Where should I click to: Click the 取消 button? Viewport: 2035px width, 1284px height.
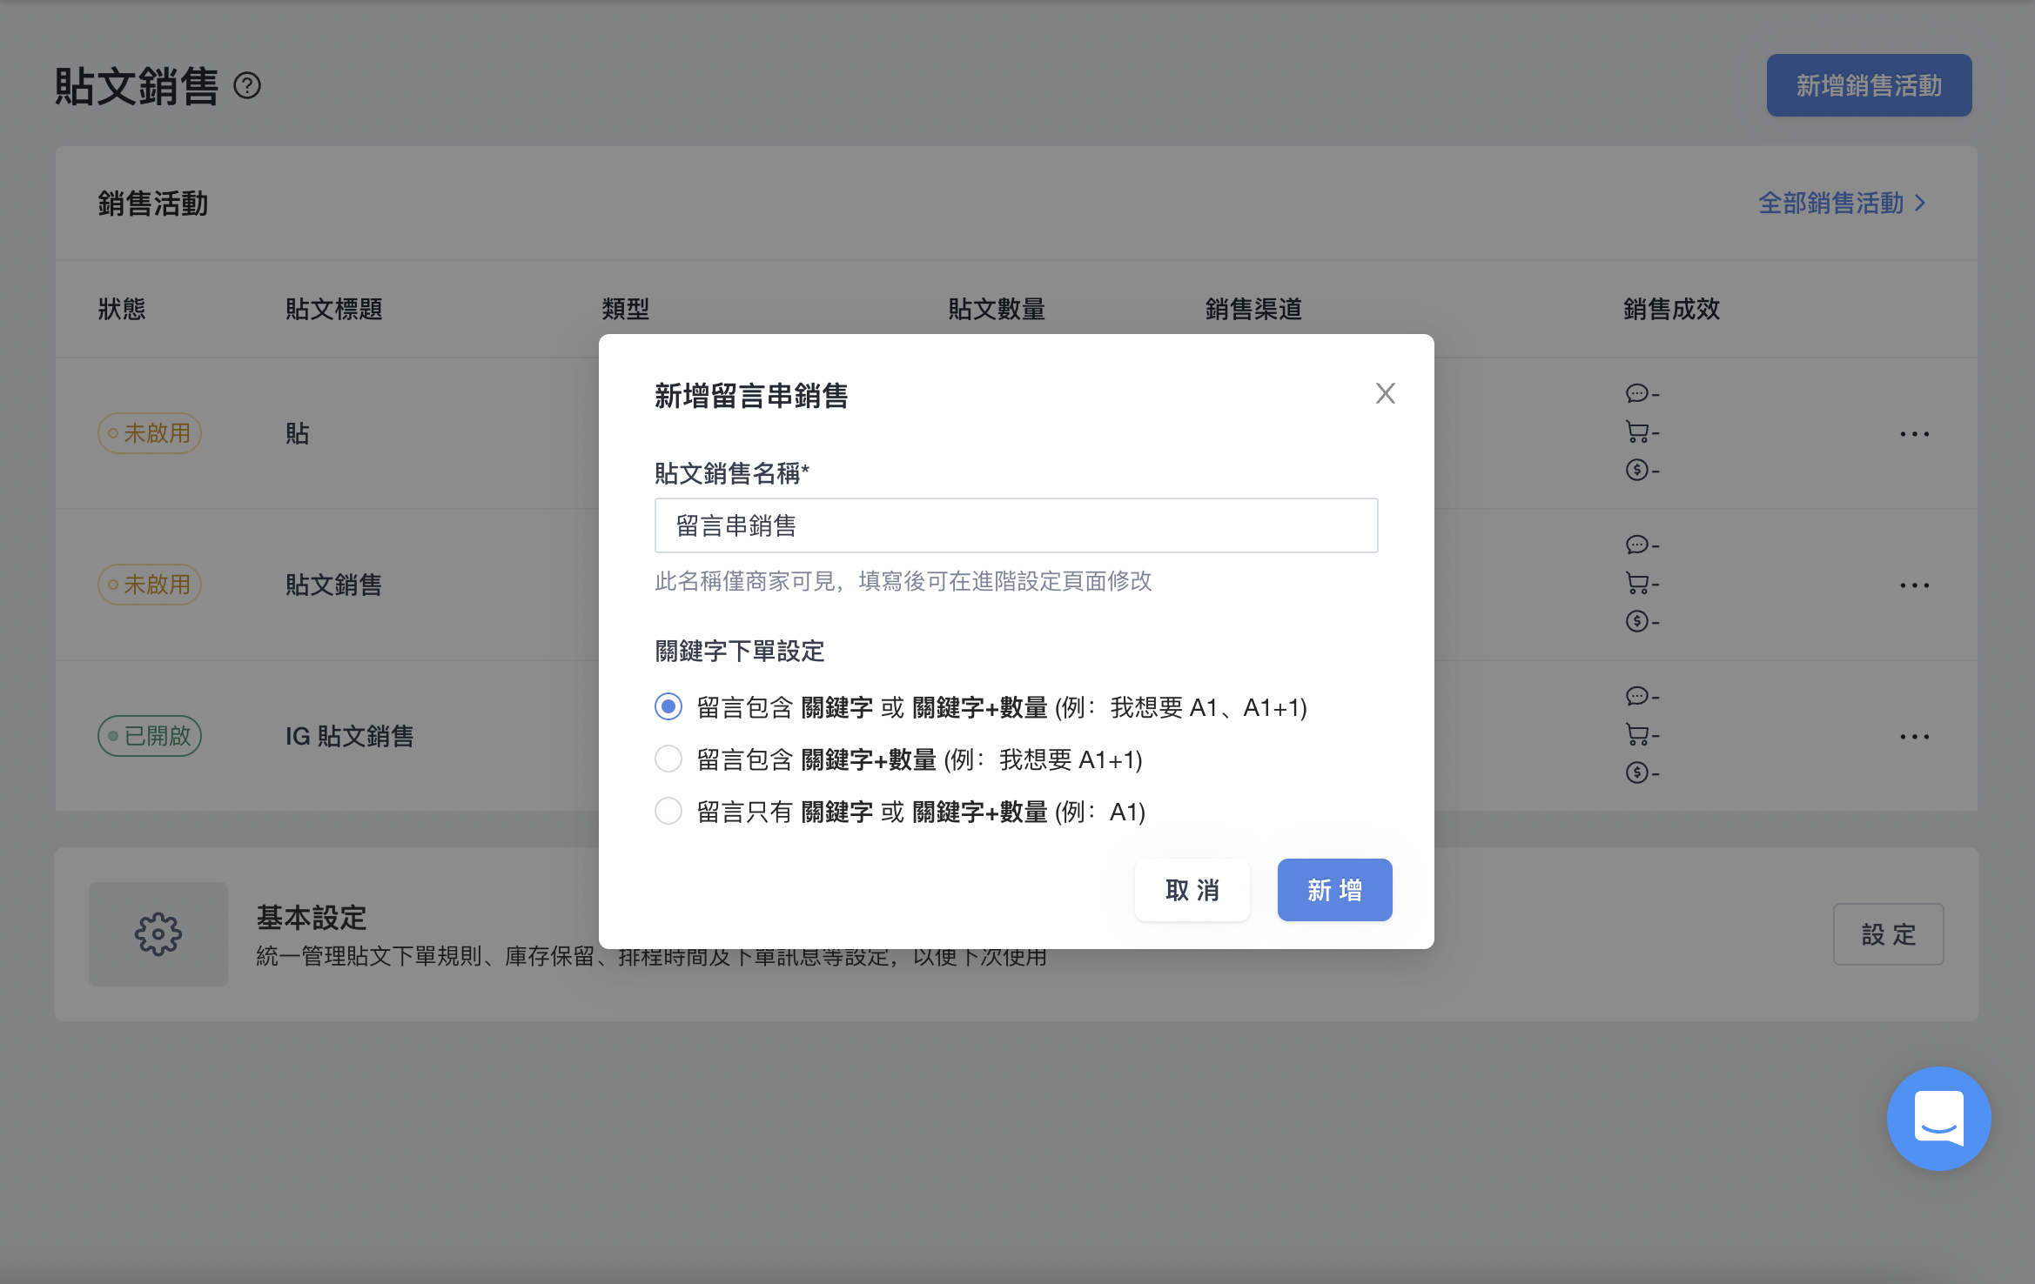point(1192,890)
